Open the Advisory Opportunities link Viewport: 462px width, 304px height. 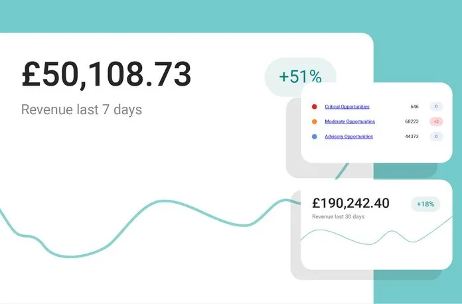click(x=348, y=137)
